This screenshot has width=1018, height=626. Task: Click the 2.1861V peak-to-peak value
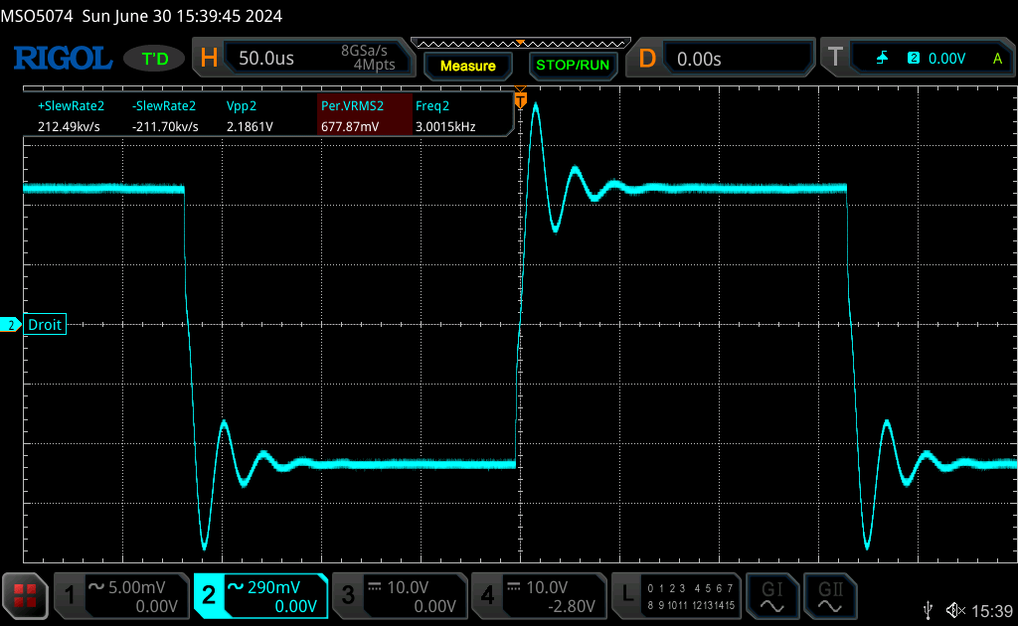250,126
